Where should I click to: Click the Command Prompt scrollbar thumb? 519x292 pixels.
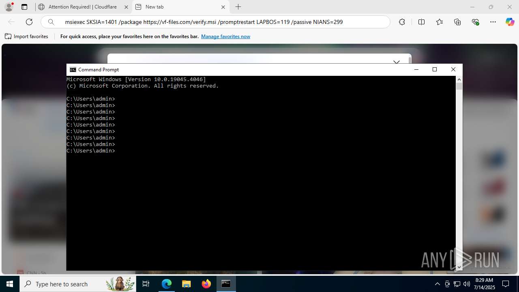[x=459, y=86]
